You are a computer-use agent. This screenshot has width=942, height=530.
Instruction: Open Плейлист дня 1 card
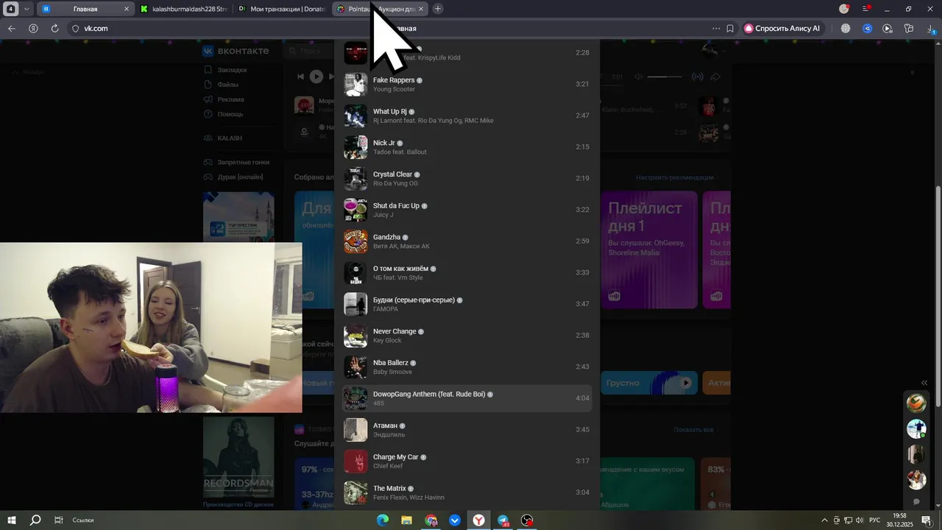point(649,250)
